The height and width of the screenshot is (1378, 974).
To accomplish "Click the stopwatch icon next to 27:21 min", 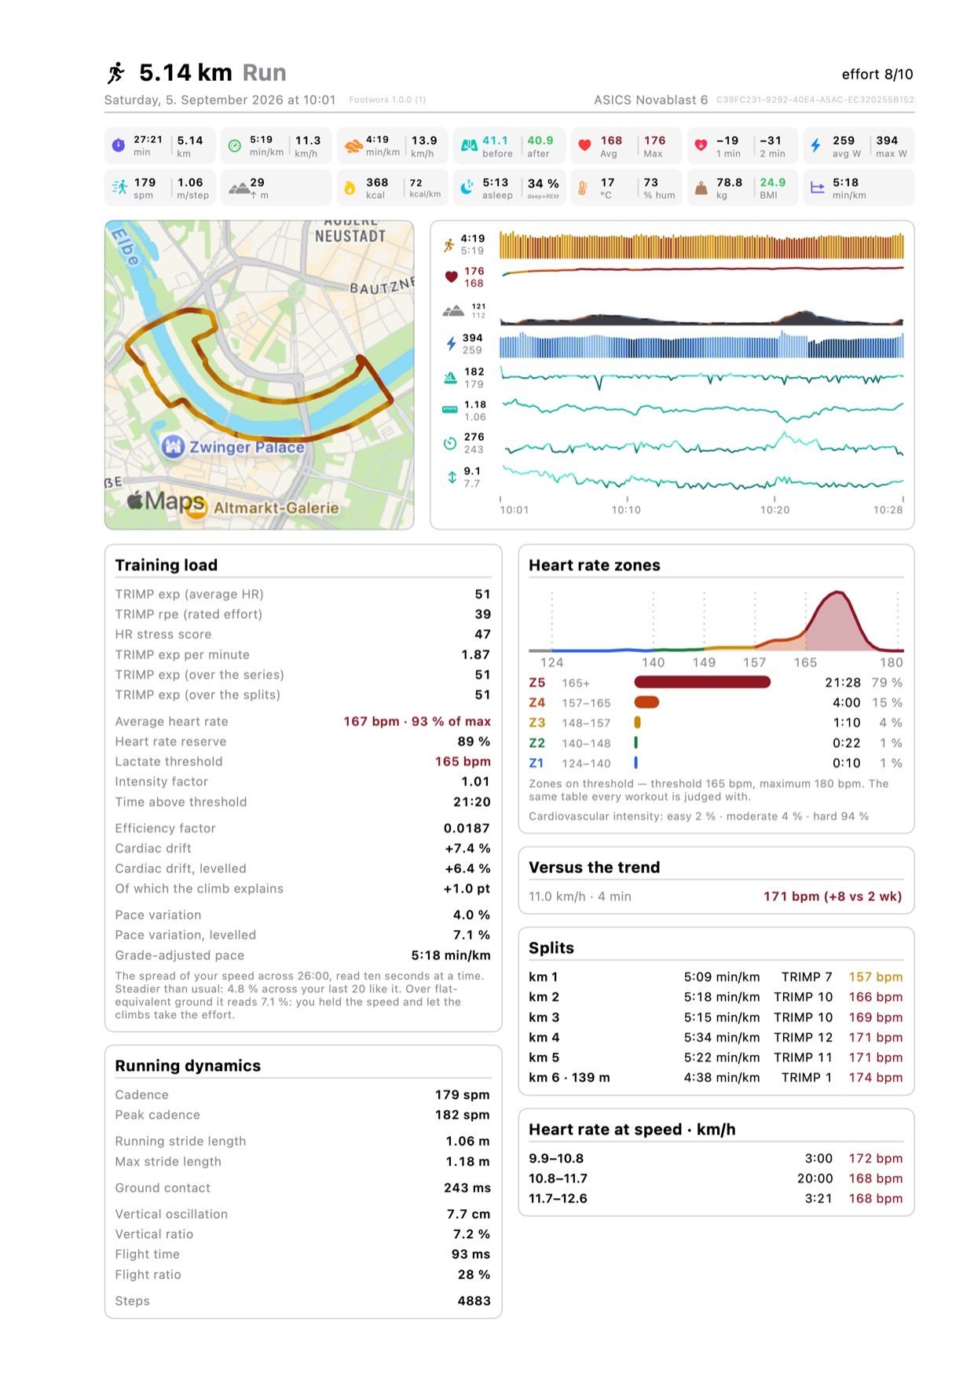I will (119, 145).
